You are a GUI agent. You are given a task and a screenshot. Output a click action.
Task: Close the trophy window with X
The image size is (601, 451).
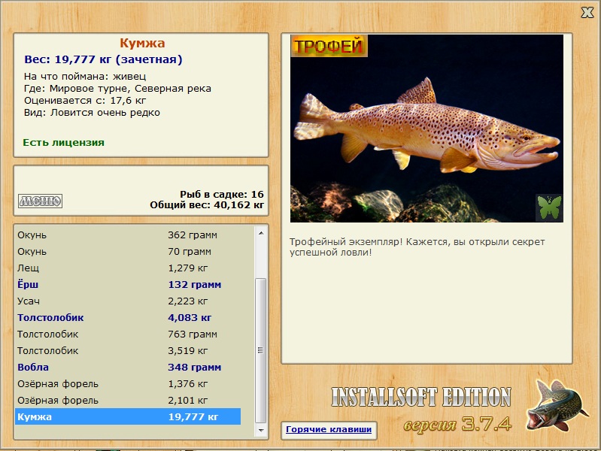(x=587, y=12)
